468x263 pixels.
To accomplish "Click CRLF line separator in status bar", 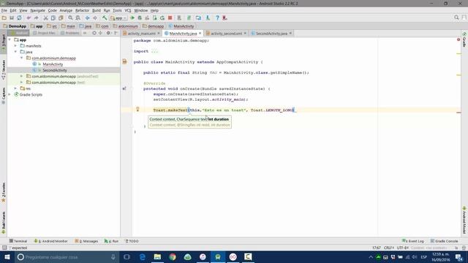I will (x=389, y=248).
